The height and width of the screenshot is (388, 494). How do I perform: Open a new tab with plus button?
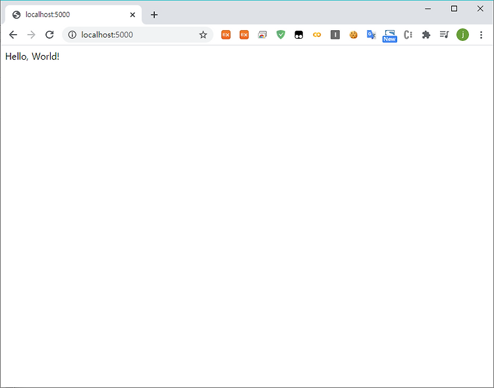[x=154, y=14]
